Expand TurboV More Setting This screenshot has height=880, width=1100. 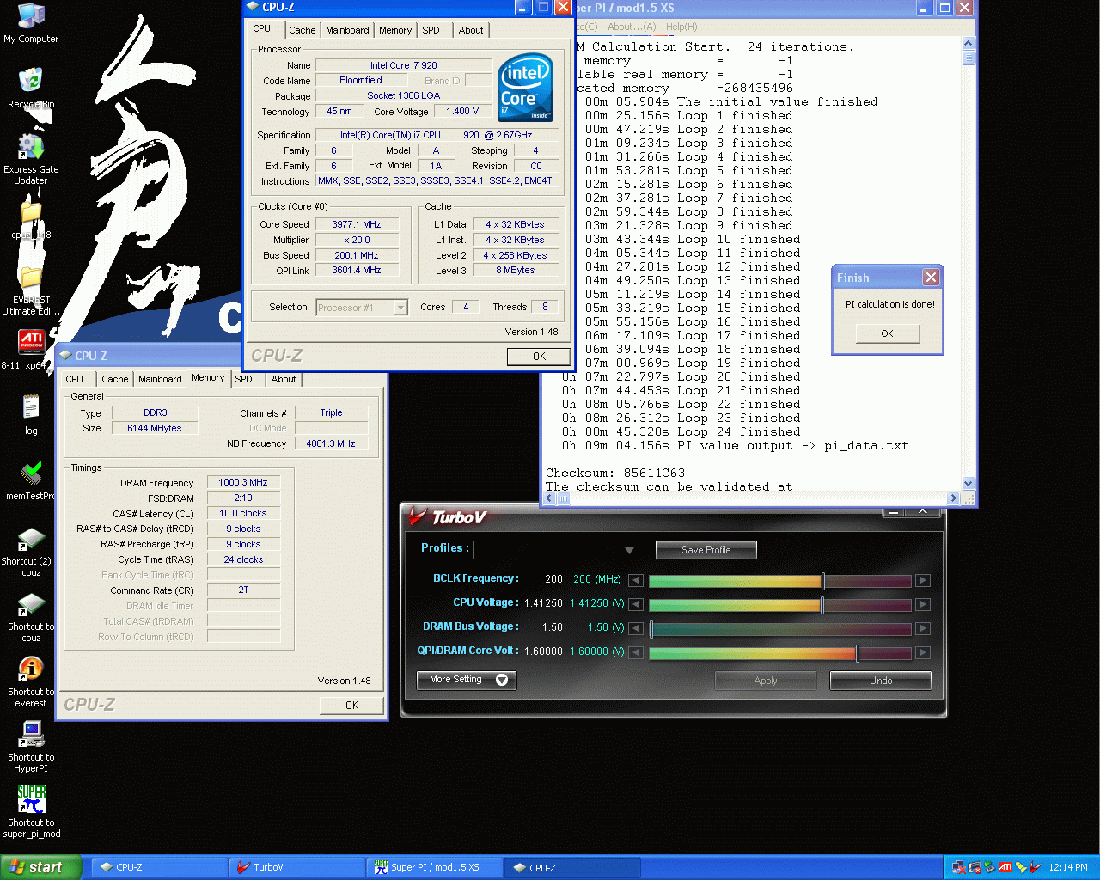(467, 680)
